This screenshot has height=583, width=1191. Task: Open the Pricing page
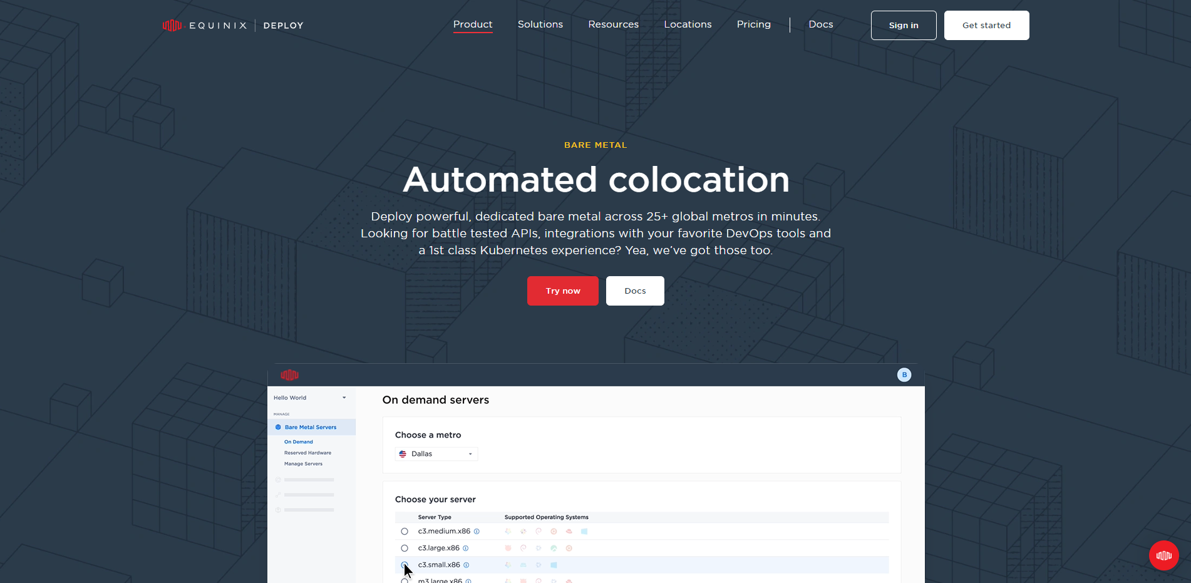click(x=754, y=24)
